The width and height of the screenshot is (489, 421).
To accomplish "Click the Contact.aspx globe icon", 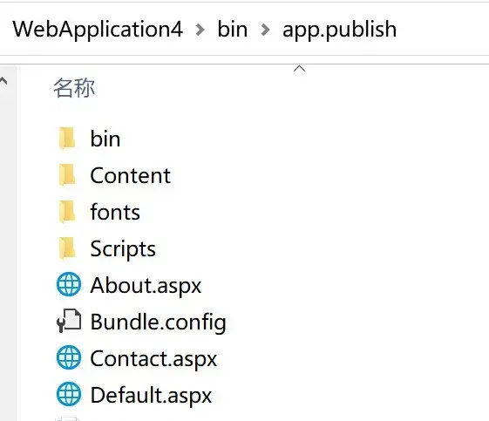I will point(69,357).
